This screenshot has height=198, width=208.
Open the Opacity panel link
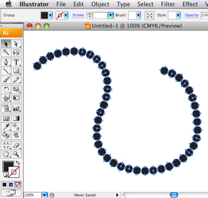[x=192, y=15]
